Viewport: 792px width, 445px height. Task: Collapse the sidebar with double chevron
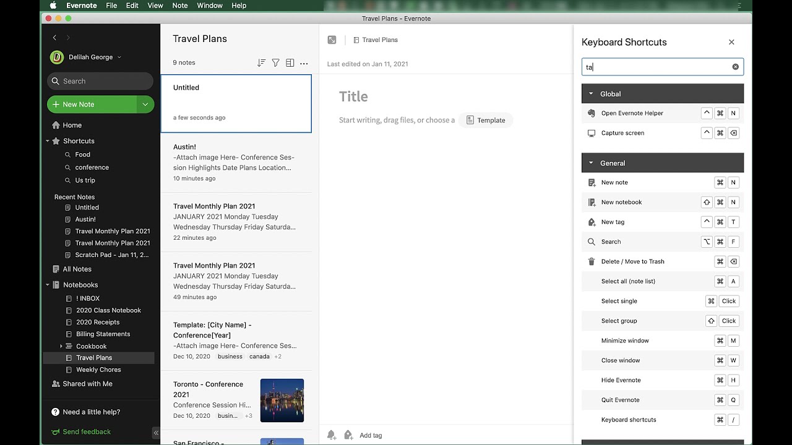tap(156, 433)
